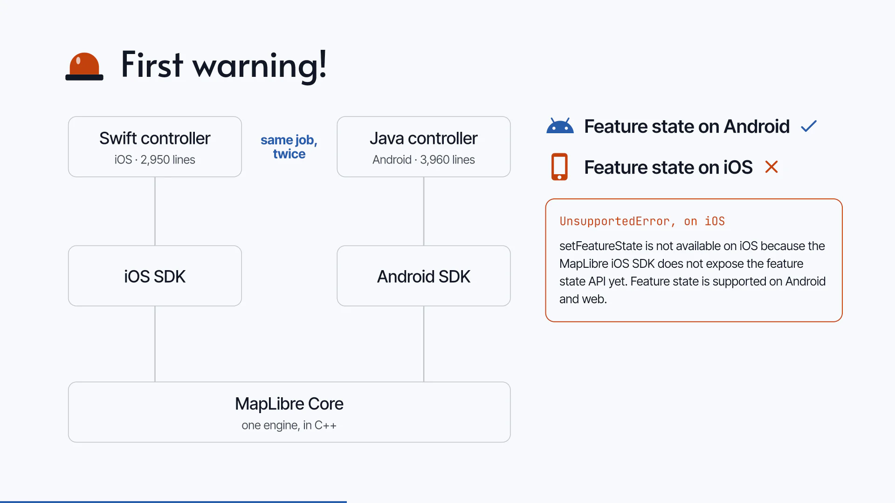Click the 'UnsupportedError, on iOS' code text
Screen dimensions: 895x503
tap(642, 221)
